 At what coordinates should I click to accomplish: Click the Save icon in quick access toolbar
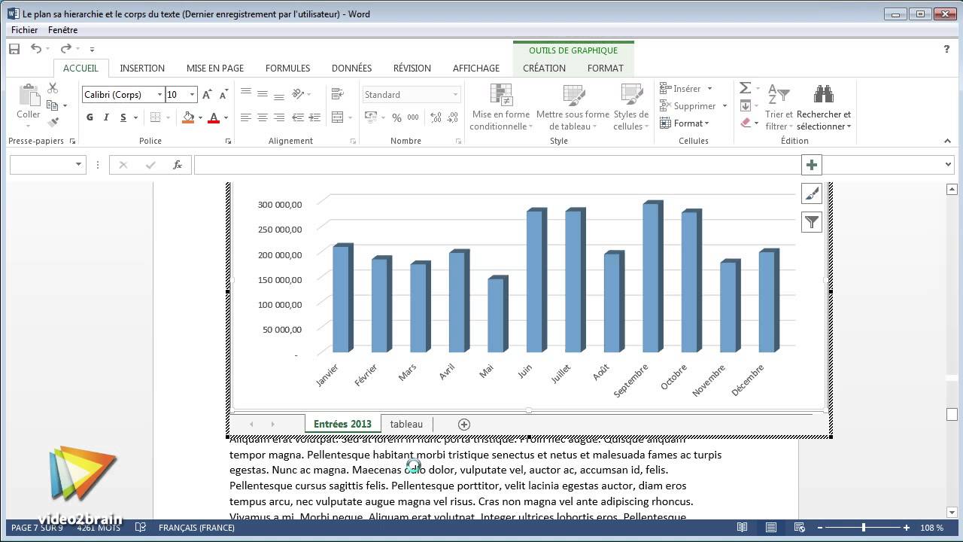(x=14, y=49)
